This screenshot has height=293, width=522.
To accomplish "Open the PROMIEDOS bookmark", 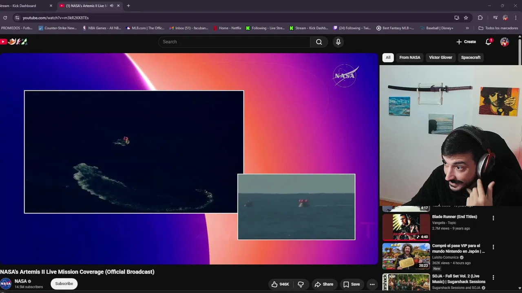I will tap(16, 28).
